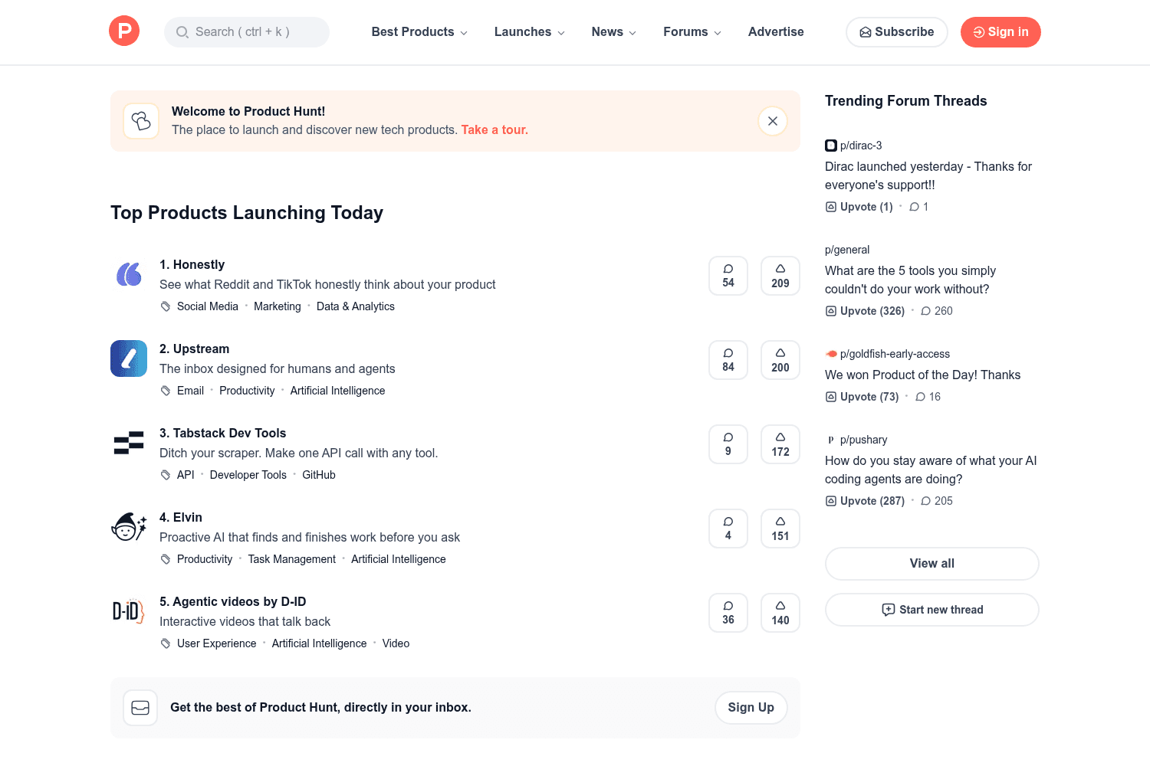This screenshot has height=766, width=1150.
Task: Click the goldfish-early-access forum icon
Action: (831, 354)
